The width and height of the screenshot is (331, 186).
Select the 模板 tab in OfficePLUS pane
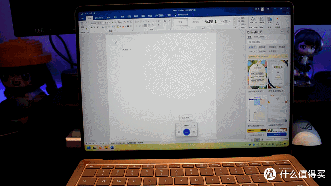249,37
